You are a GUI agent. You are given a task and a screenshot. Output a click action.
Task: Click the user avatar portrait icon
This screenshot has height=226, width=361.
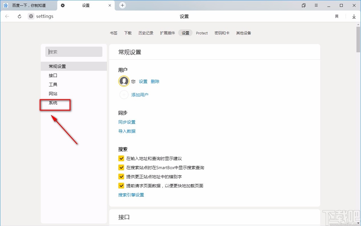click(124, 81)
